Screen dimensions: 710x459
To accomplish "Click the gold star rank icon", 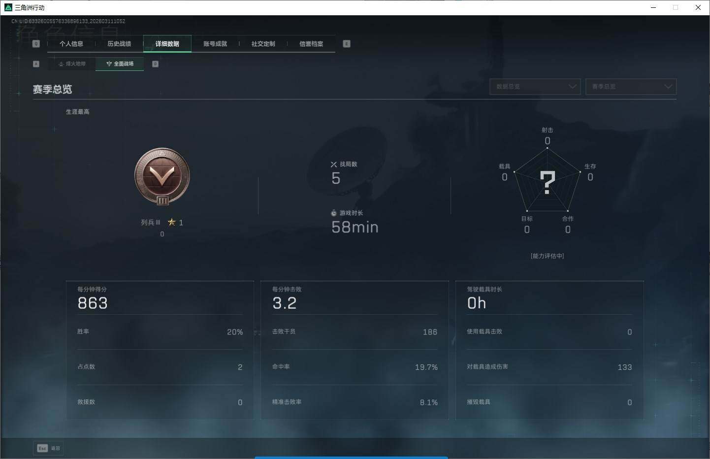I will [x=172, y=222].
